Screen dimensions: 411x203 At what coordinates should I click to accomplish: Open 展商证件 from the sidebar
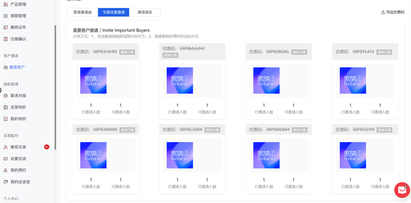tap(18, 27)
